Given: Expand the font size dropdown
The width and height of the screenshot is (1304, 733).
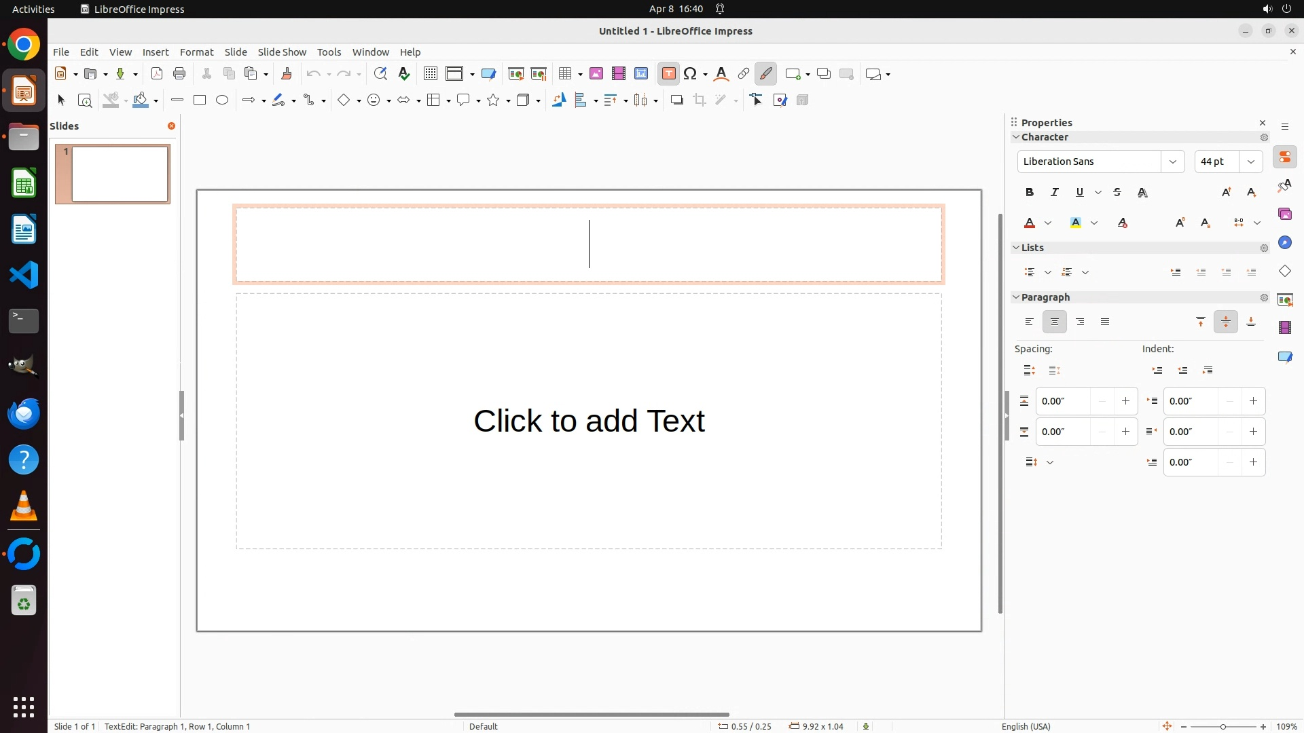Looking at the screenshot, I should pos(1251,162).
